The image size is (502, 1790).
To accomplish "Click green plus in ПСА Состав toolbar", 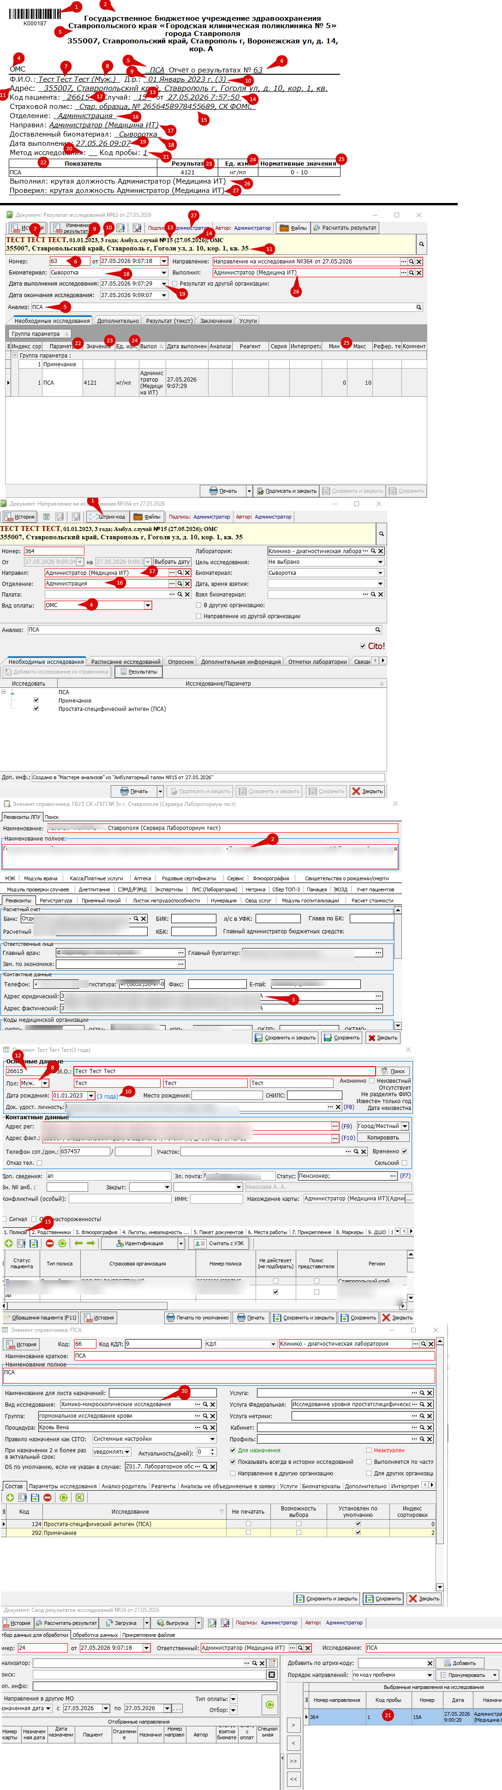I will point(10,1498).
